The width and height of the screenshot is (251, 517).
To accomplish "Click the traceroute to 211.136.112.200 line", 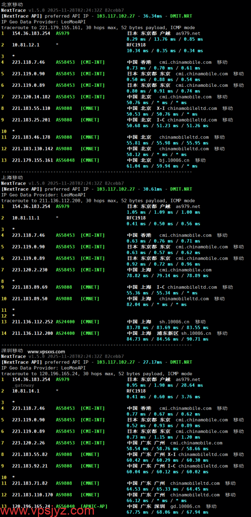I will pos(98,201).
